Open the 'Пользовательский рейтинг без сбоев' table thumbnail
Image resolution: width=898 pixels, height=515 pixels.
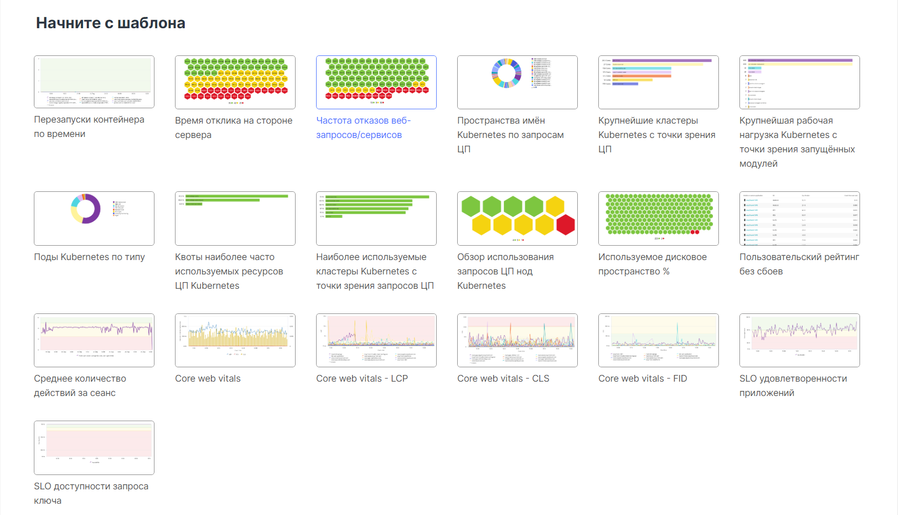[799, 219]
